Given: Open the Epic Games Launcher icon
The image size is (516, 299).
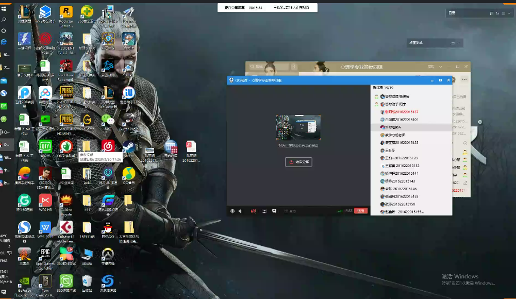Looking at the screenshot, I should [45, 259].
